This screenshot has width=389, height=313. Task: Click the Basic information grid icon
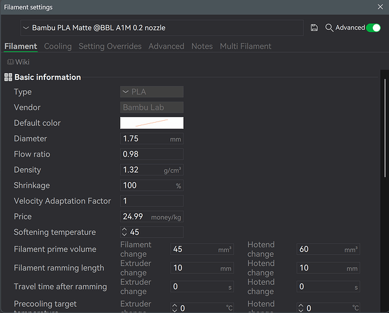tap(8, 77)
